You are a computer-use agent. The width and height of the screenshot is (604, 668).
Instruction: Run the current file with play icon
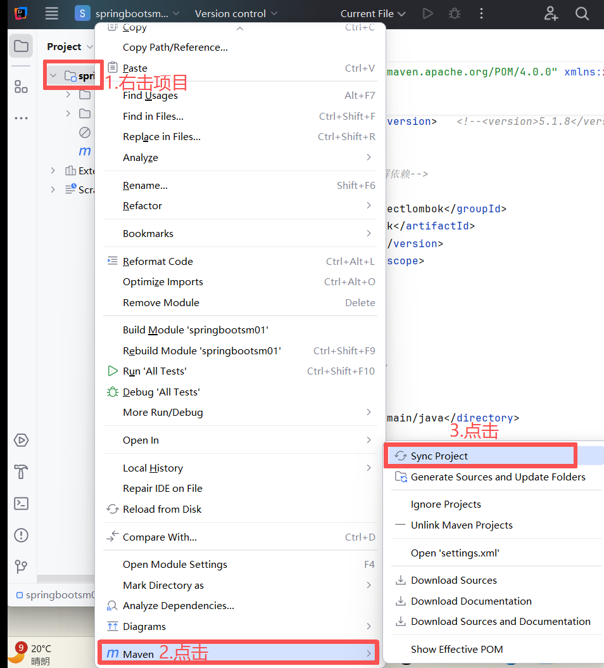point(428,14)
